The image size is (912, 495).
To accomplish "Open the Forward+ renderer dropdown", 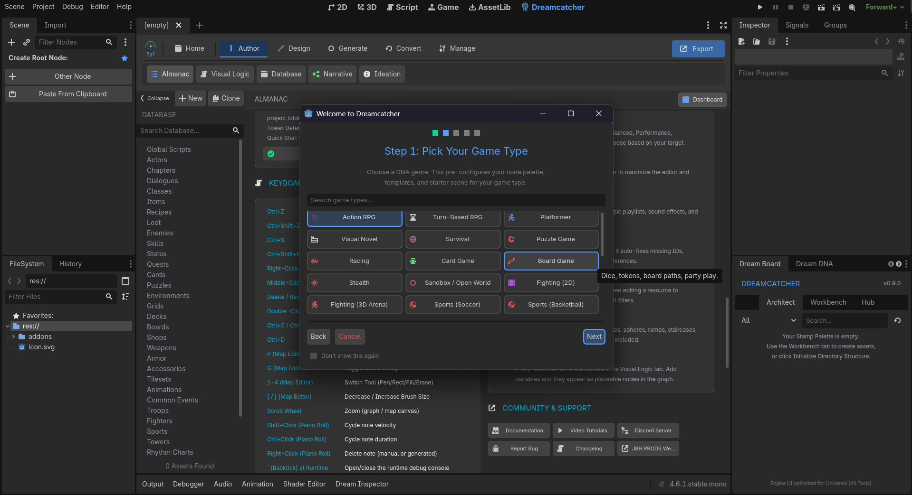I will (x=885, y=7).
